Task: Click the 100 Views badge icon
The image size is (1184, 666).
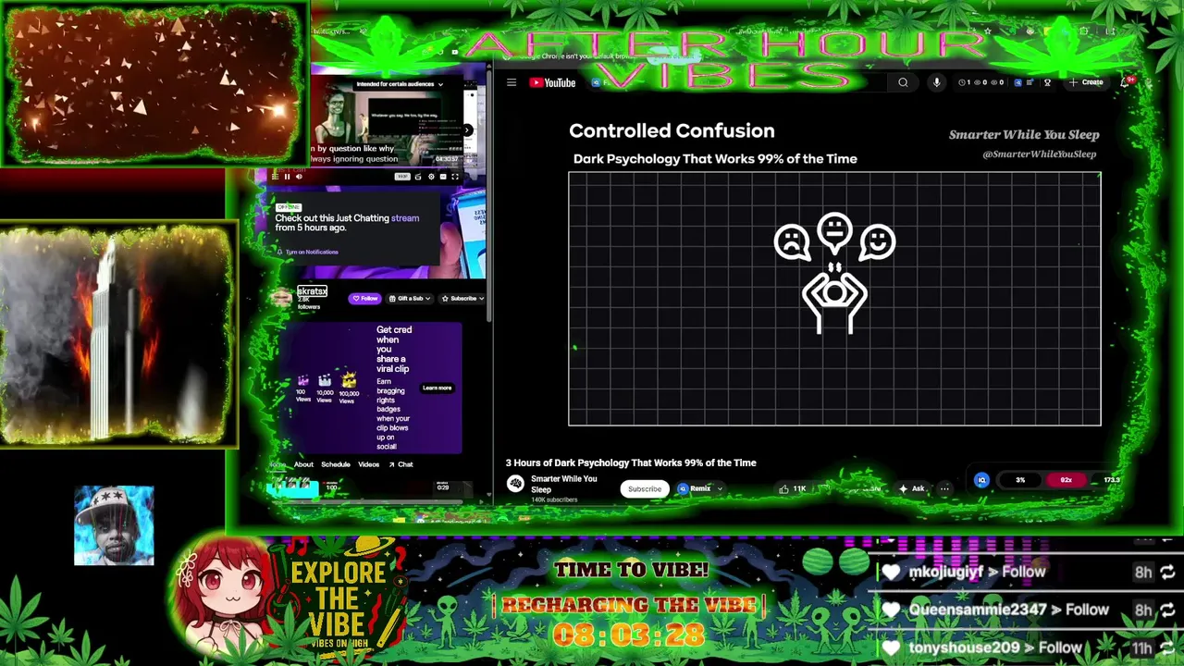Action: click(x=302, y=381)
